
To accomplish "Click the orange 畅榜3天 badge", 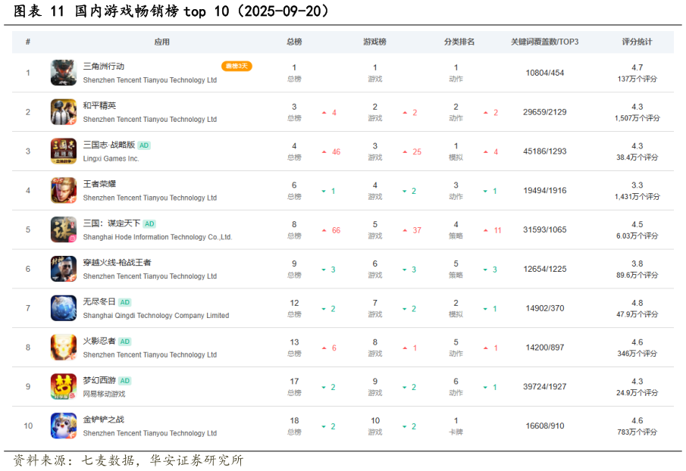I will [x=236, y=67].
